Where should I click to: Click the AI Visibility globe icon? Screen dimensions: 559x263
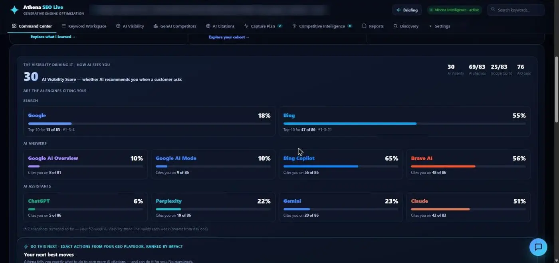[118, 26]
